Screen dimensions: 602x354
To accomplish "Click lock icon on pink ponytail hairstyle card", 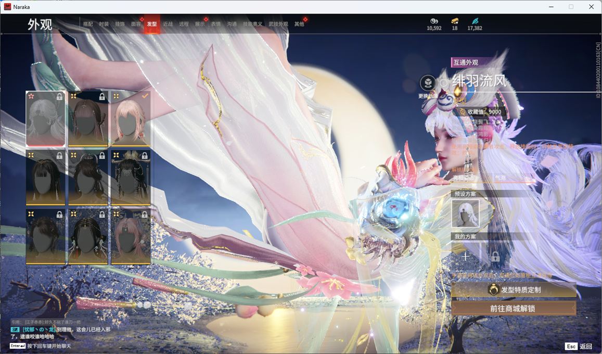I will (x=145, y=214).
